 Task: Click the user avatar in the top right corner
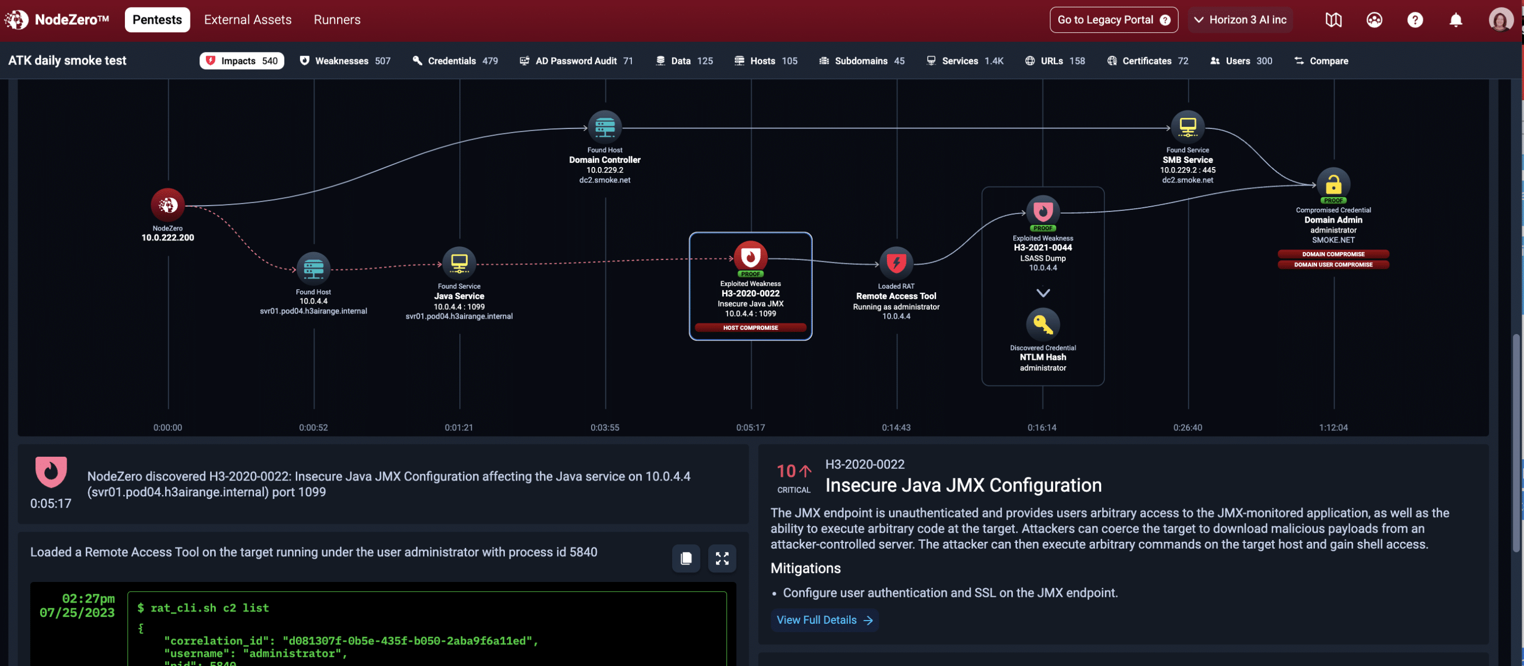coord(1501,20)
